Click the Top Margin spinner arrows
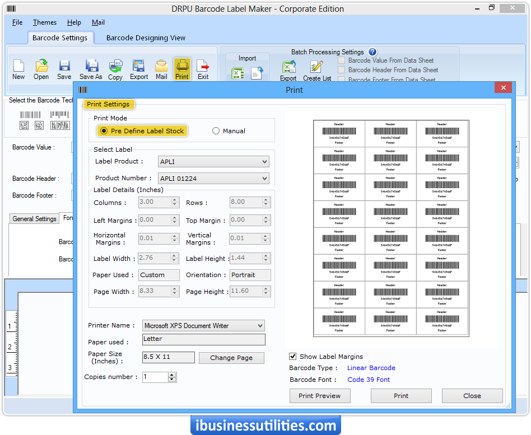This screenshot has width=531, height=435. [266, 220]
